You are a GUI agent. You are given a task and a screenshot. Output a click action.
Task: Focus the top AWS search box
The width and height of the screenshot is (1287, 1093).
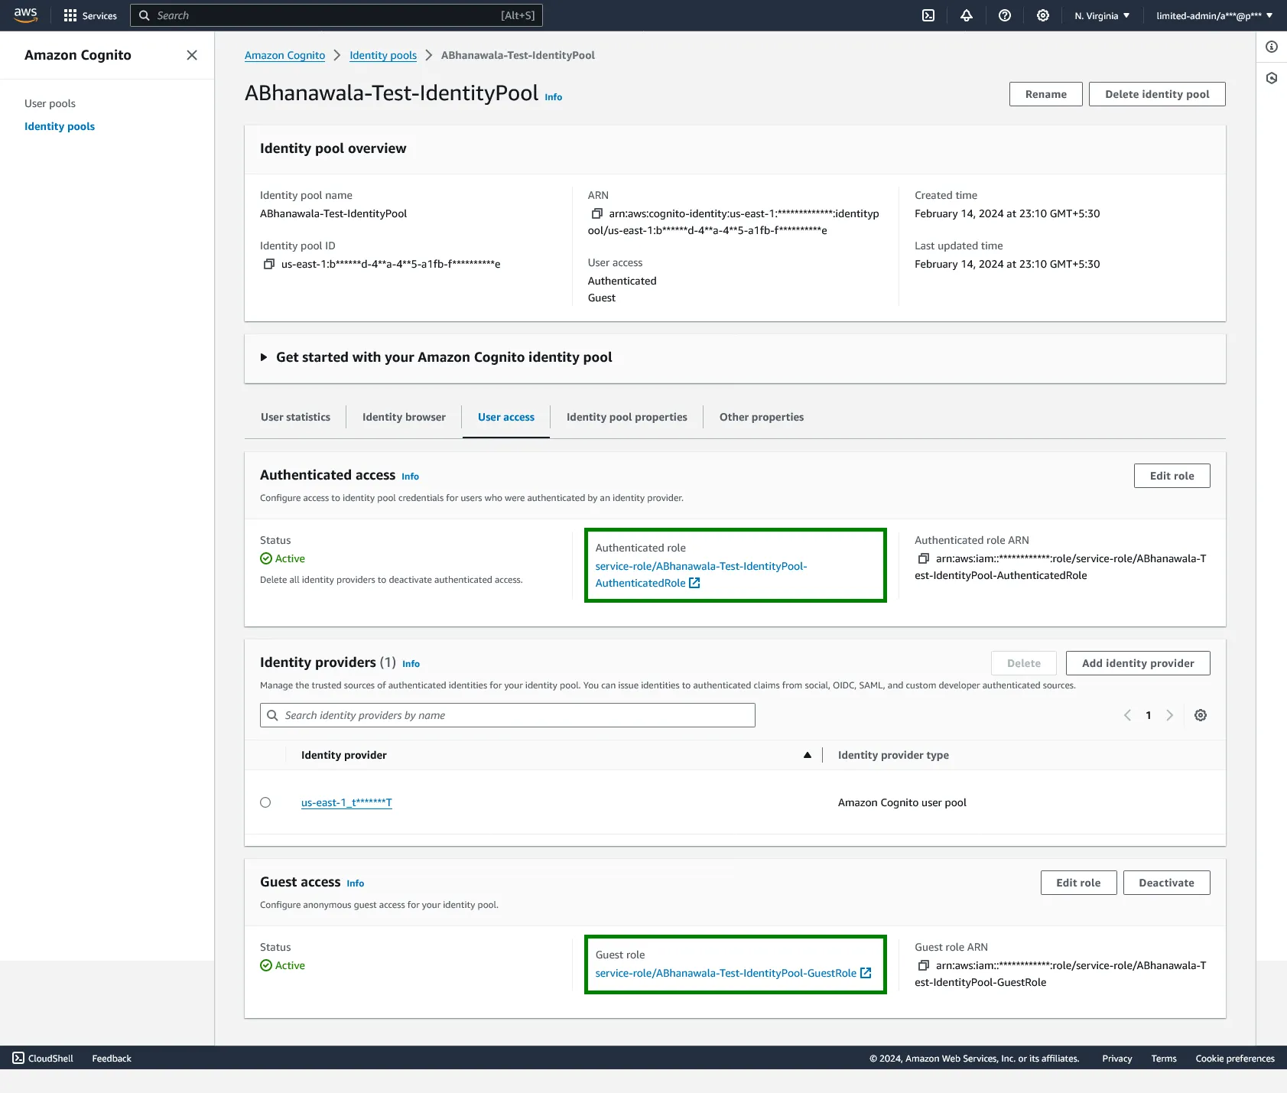(x=336, y=15)
